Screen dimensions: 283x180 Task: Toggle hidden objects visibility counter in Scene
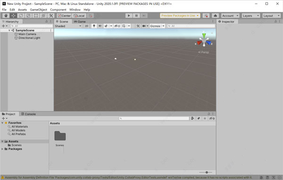coord(117,26)
